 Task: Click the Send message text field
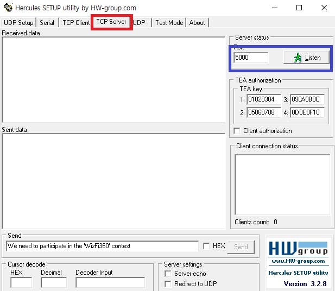pos(102,246)
